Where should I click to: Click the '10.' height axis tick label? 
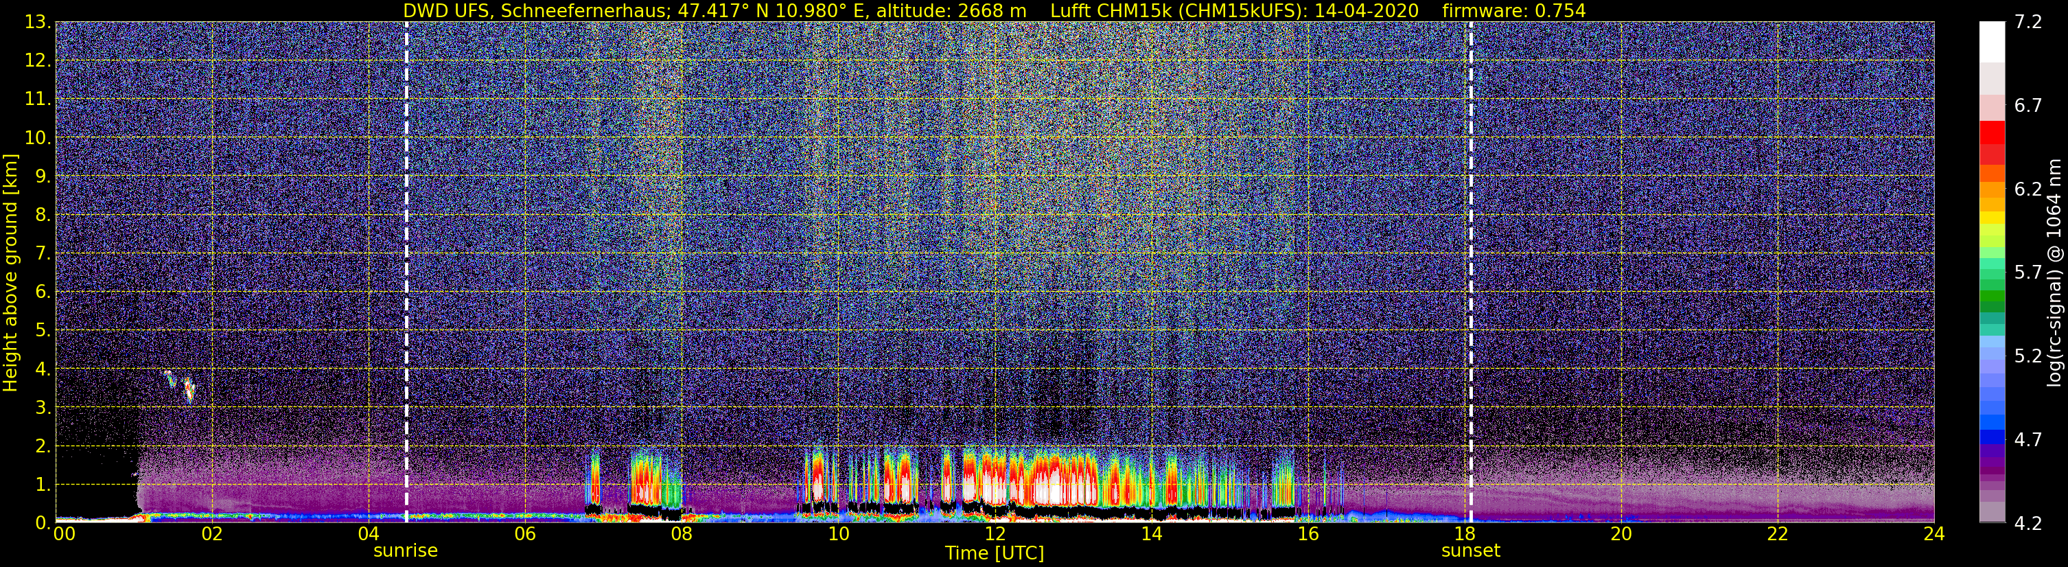(x=38, y=137)
